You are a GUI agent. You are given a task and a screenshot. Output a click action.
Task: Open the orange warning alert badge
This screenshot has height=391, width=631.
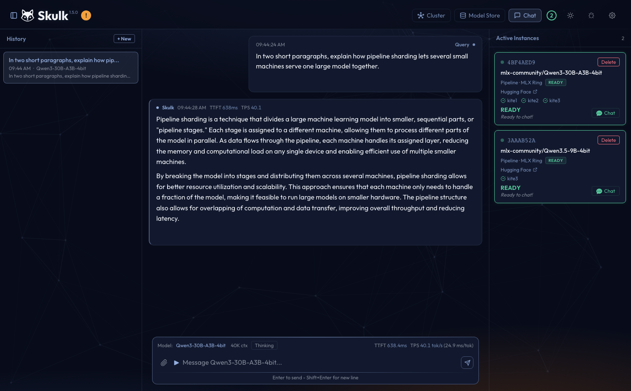point(86,15)
